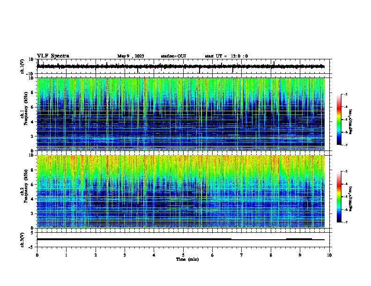Click time axis tick label "2"
The height and width of the screenshot is (286, 371).
click(x=96, y=255)
